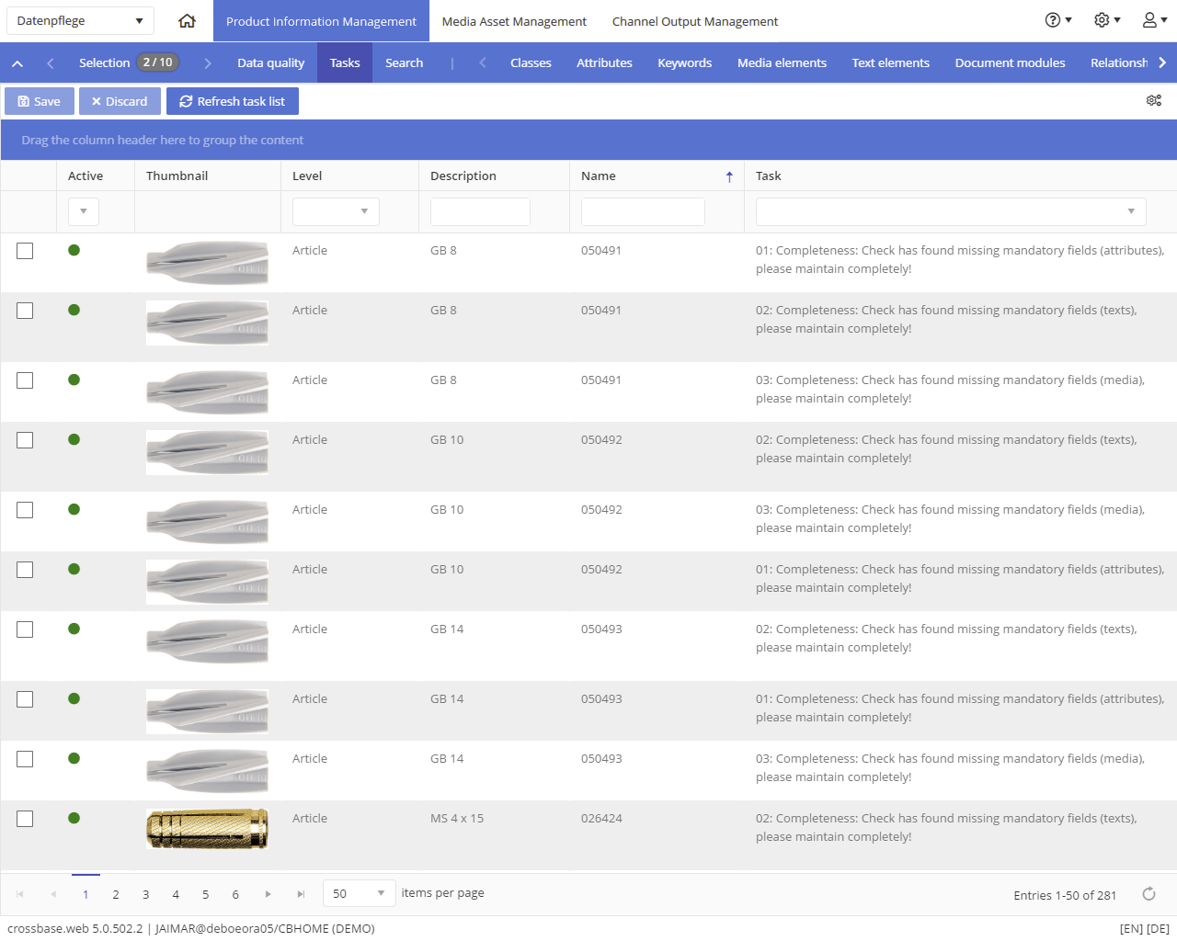Go to the next results page
This screenshot has width=1177, height=941.
click(268, 894)
